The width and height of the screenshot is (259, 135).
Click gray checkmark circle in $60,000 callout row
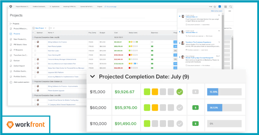[x=180, y=108]
